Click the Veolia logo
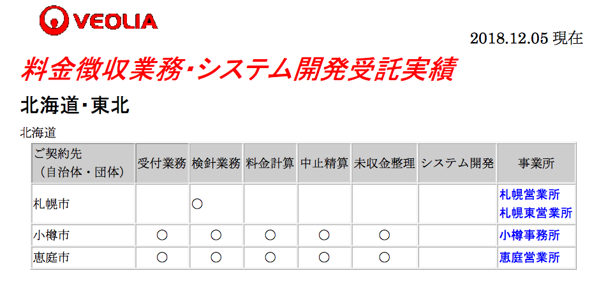599x285 pixels. (99, 22)
